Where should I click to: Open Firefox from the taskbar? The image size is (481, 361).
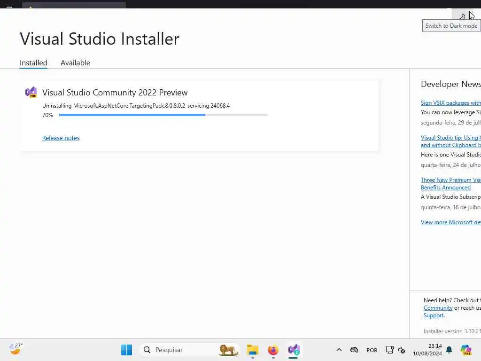[273, 350]
